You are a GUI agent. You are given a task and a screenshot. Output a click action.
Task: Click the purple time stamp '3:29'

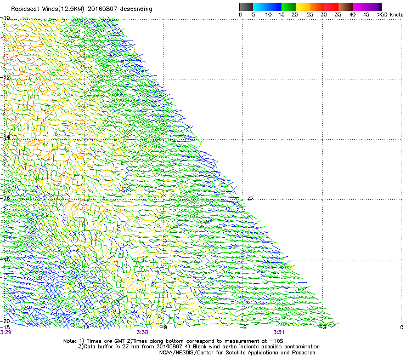coord(5,332)
